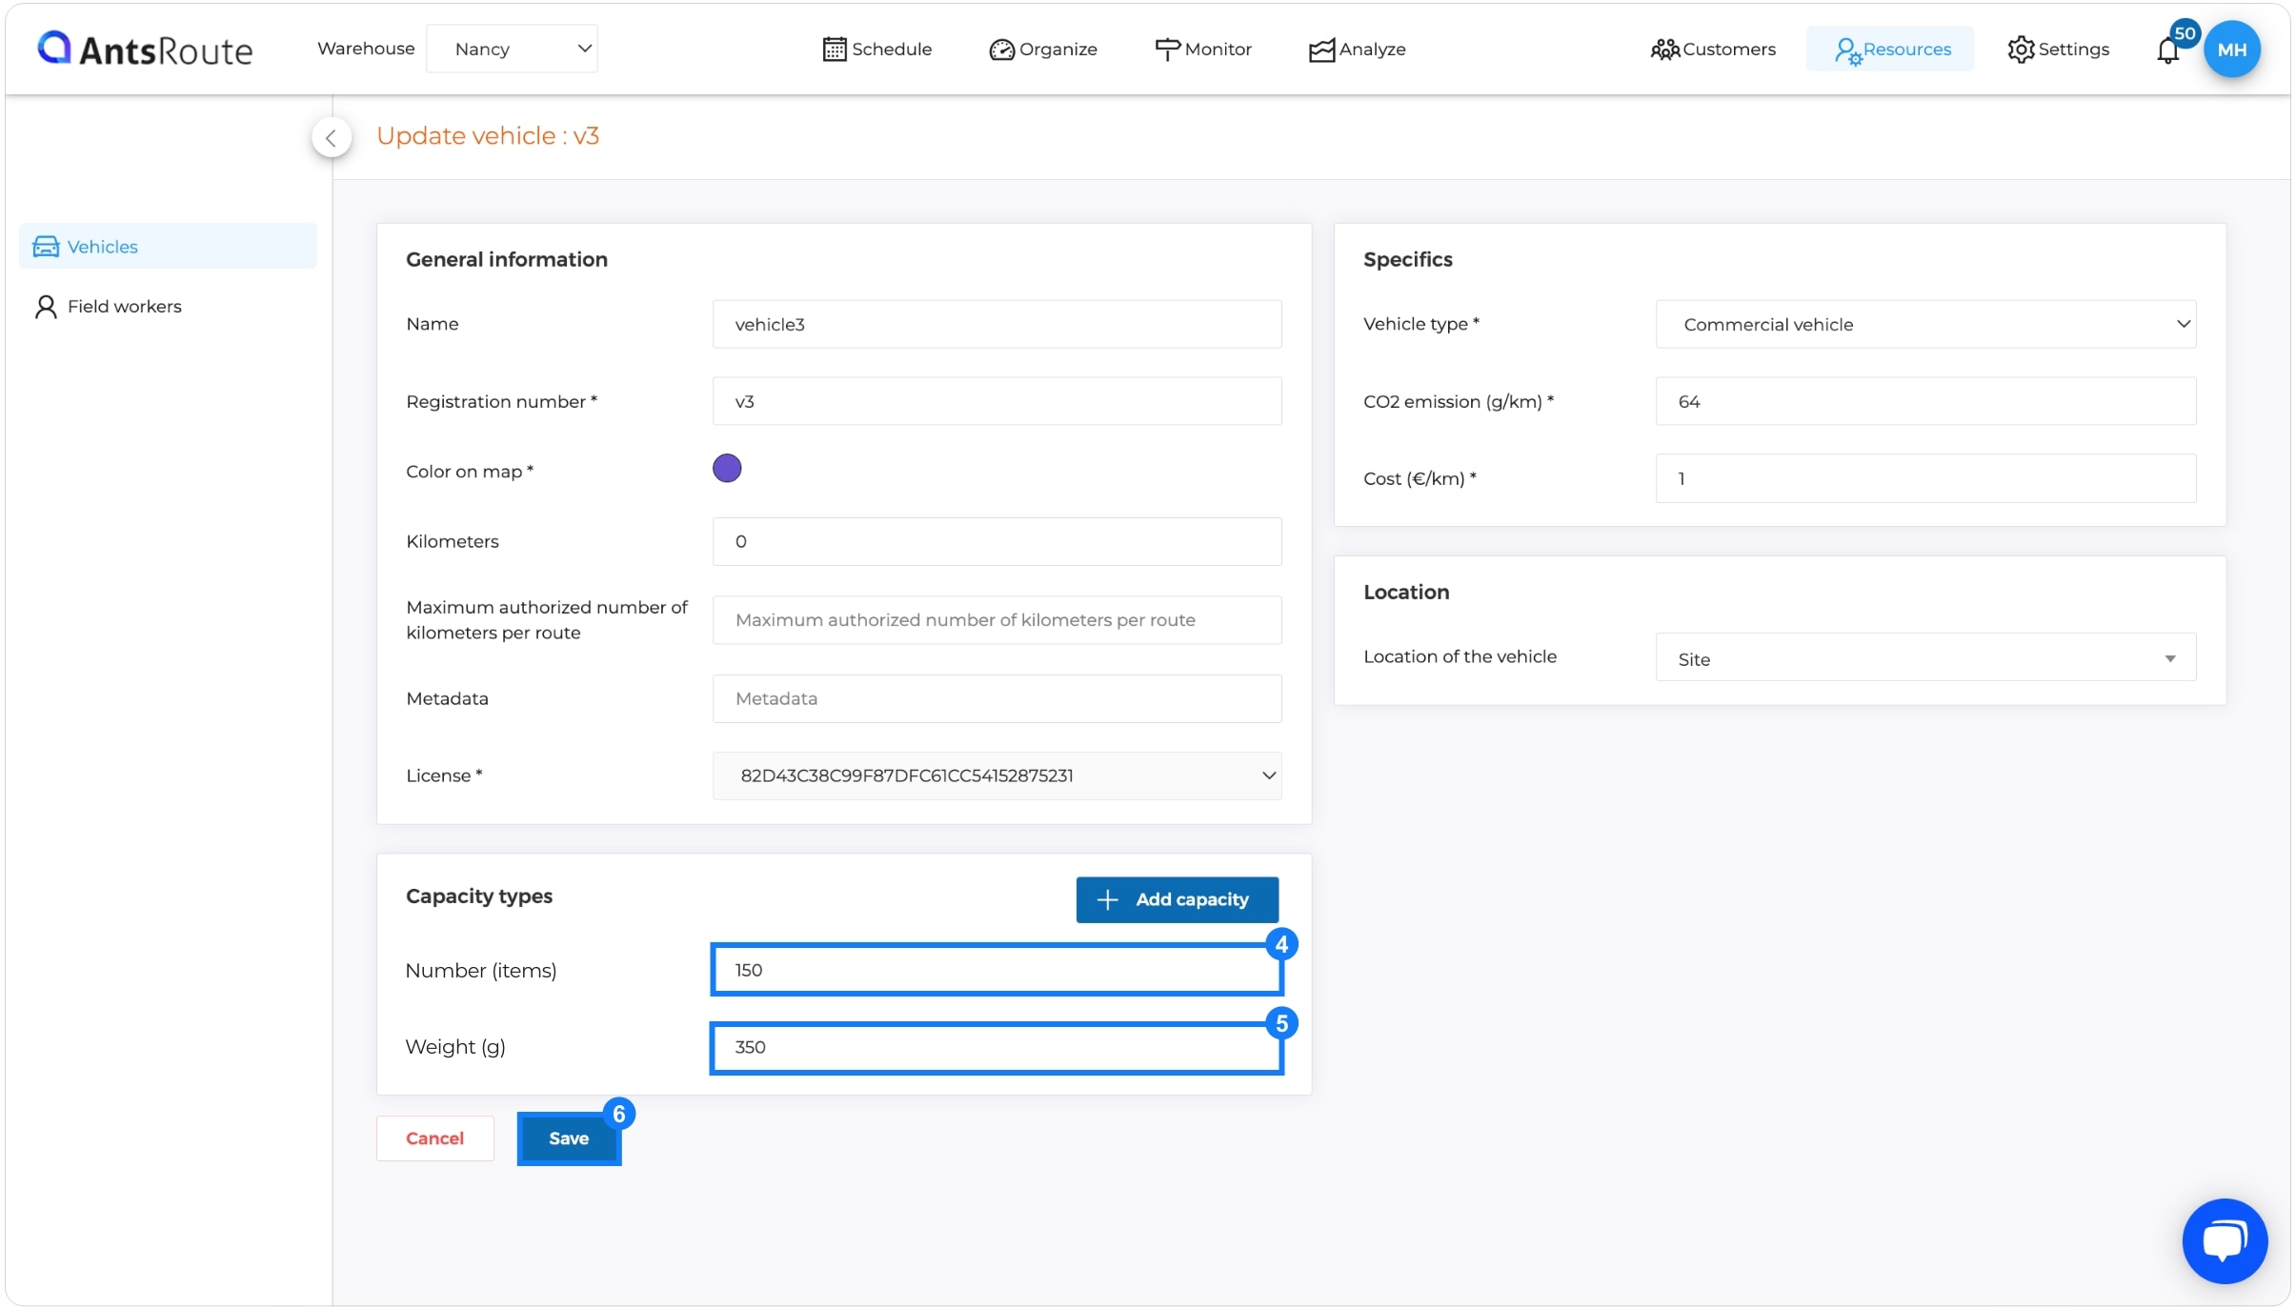Click the Add capacity button
Viewport: 2296px width, 1309px height.
1177,899
